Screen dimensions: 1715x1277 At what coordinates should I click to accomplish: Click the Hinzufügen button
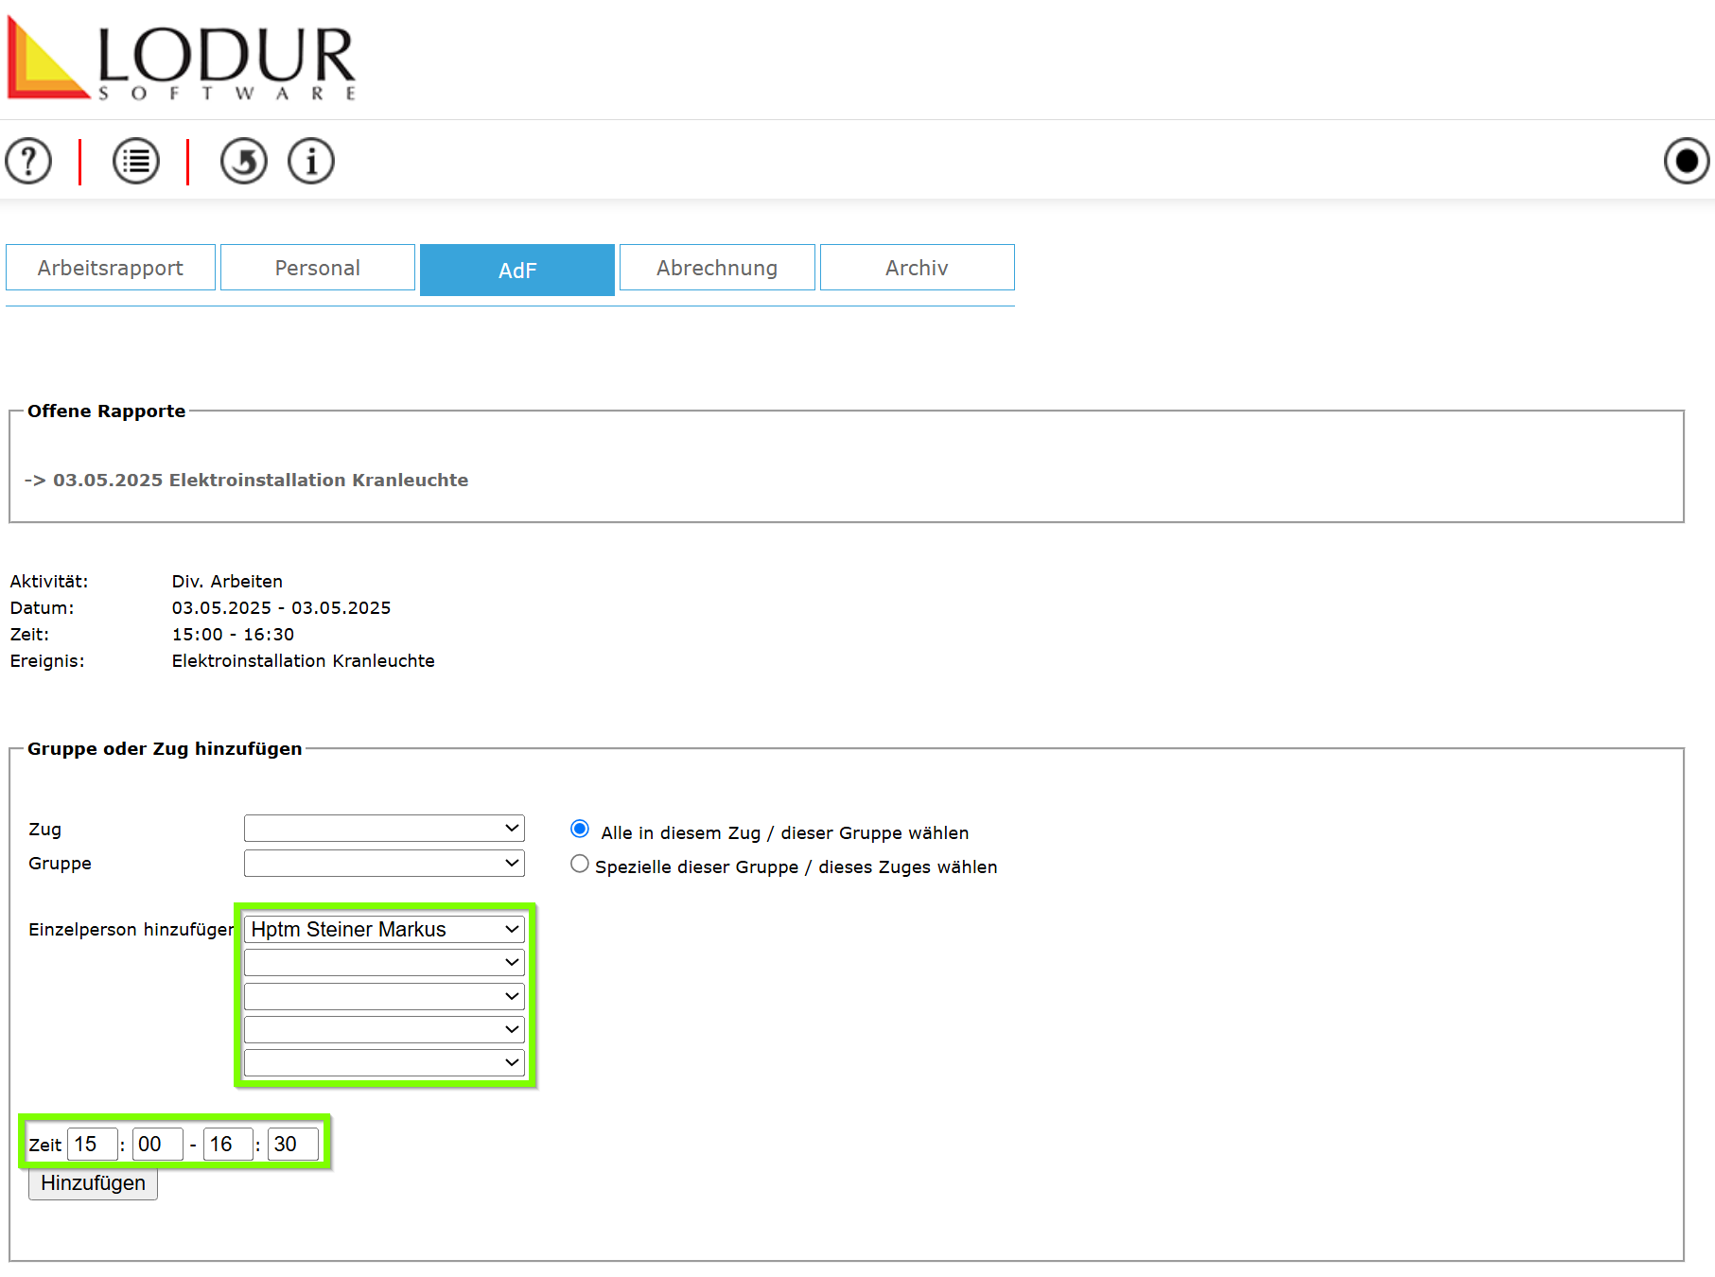93,1183
